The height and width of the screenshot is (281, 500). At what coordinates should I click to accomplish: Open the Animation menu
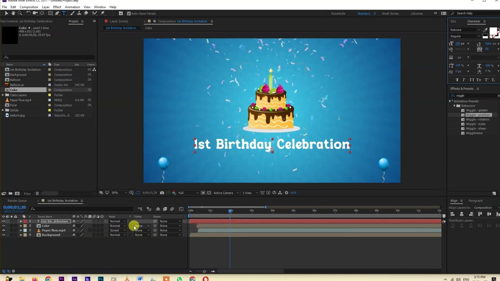point(72,7)
